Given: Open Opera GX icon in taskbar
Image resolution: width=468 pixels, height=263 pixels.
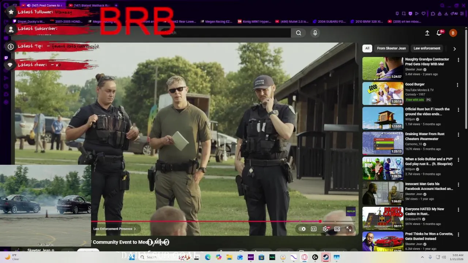Looking at the screenshot, I should point(304,257).
